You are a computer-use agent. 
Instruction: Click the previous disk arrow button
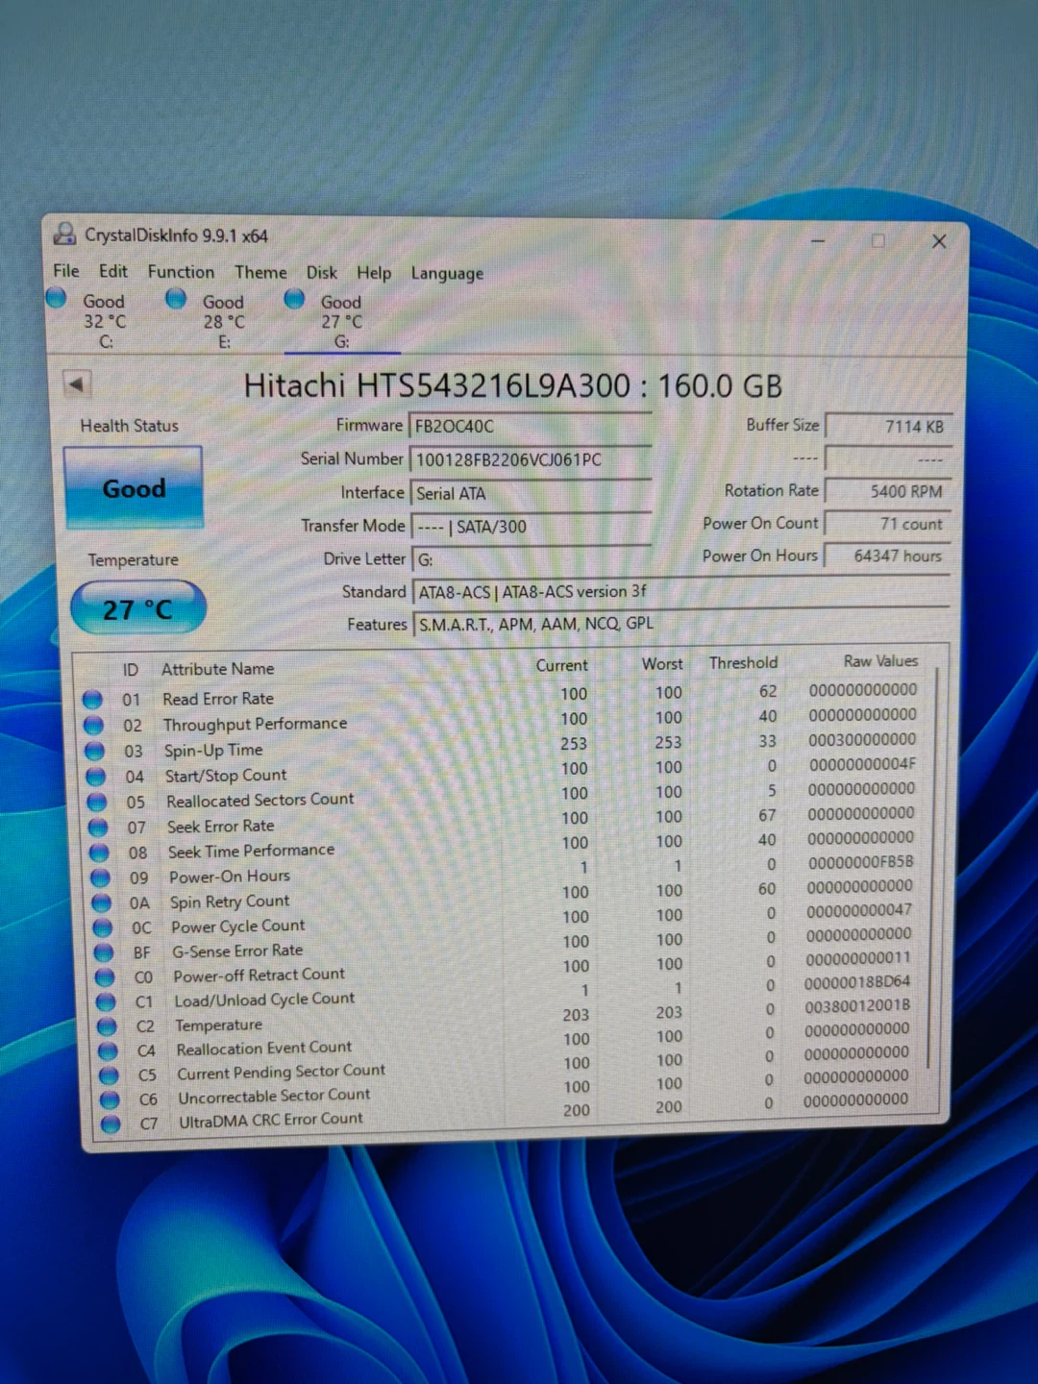pyautogui.click(x=77, y=384)
